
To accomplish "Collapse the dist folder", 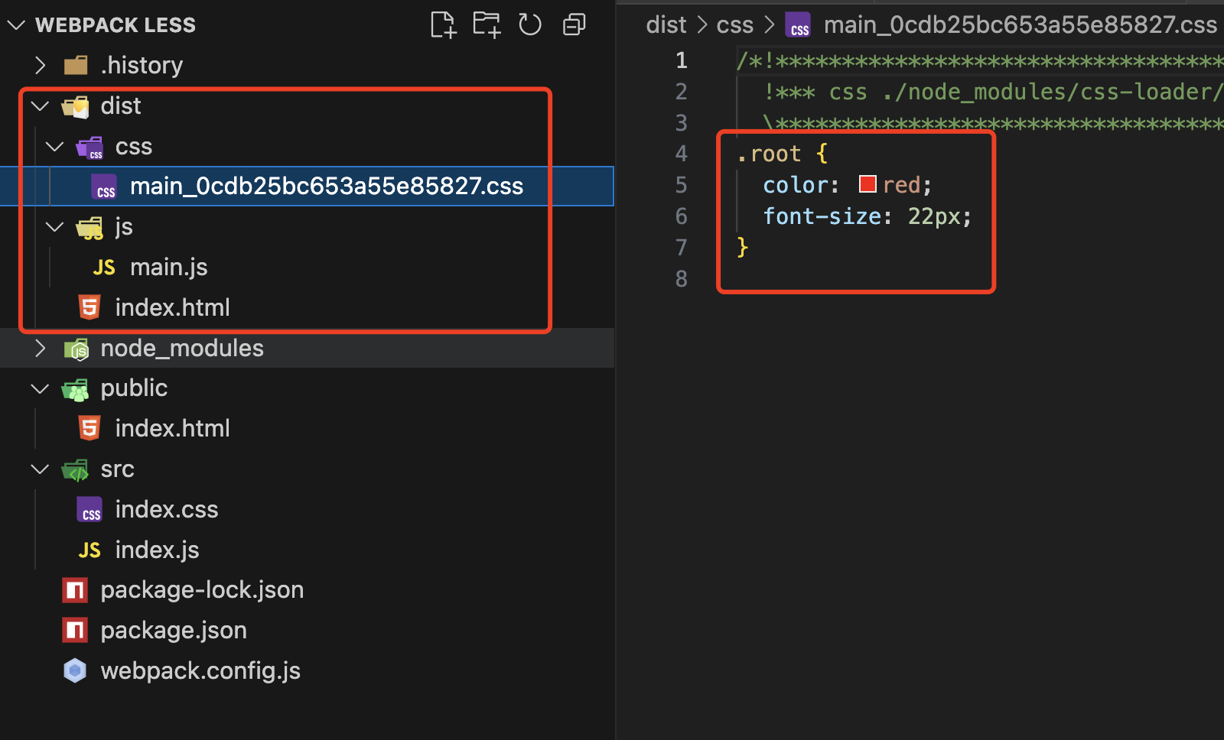I will point(40,105).
